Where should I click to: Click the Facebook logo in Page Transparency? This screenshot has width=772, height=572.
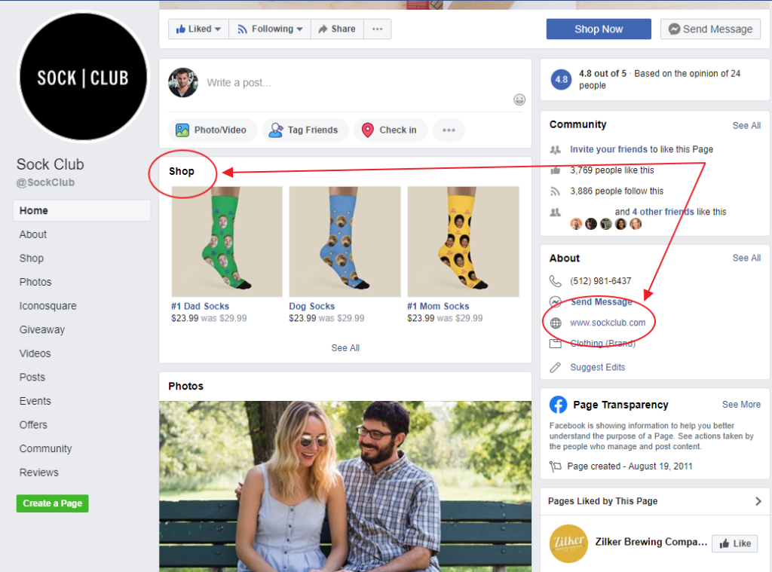point(558,405)
